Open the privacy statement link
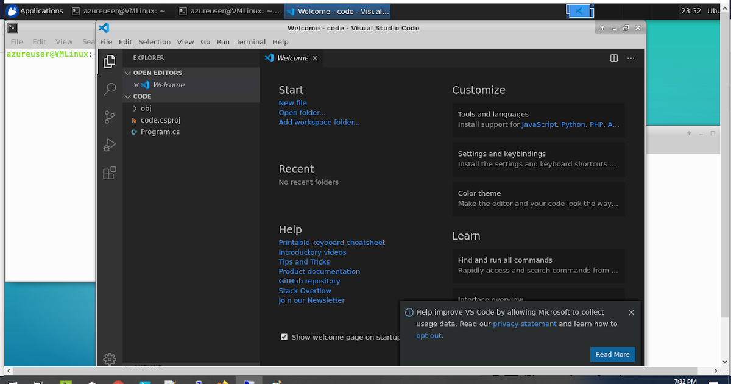The image size is (731, 384). [524, 324]
